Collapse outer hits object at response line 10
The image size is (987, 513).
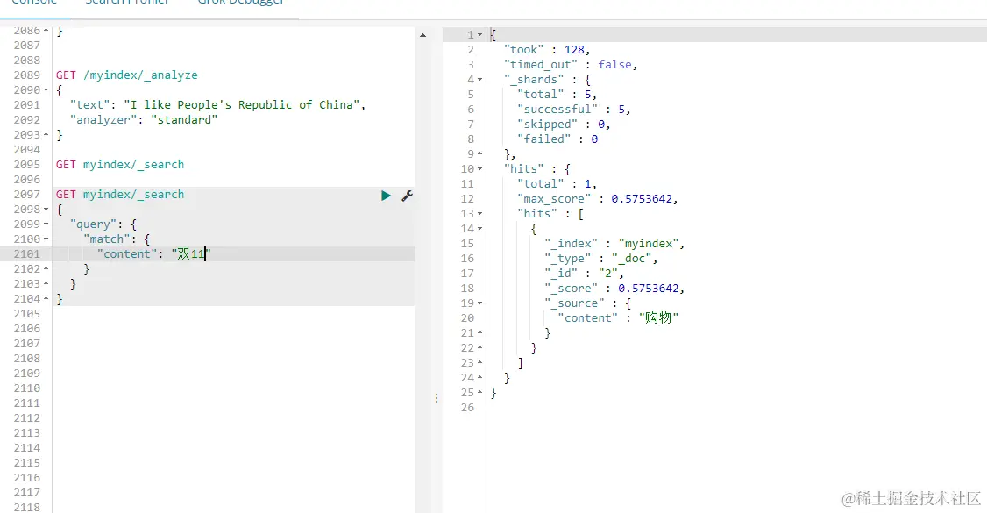pos(479,169)
